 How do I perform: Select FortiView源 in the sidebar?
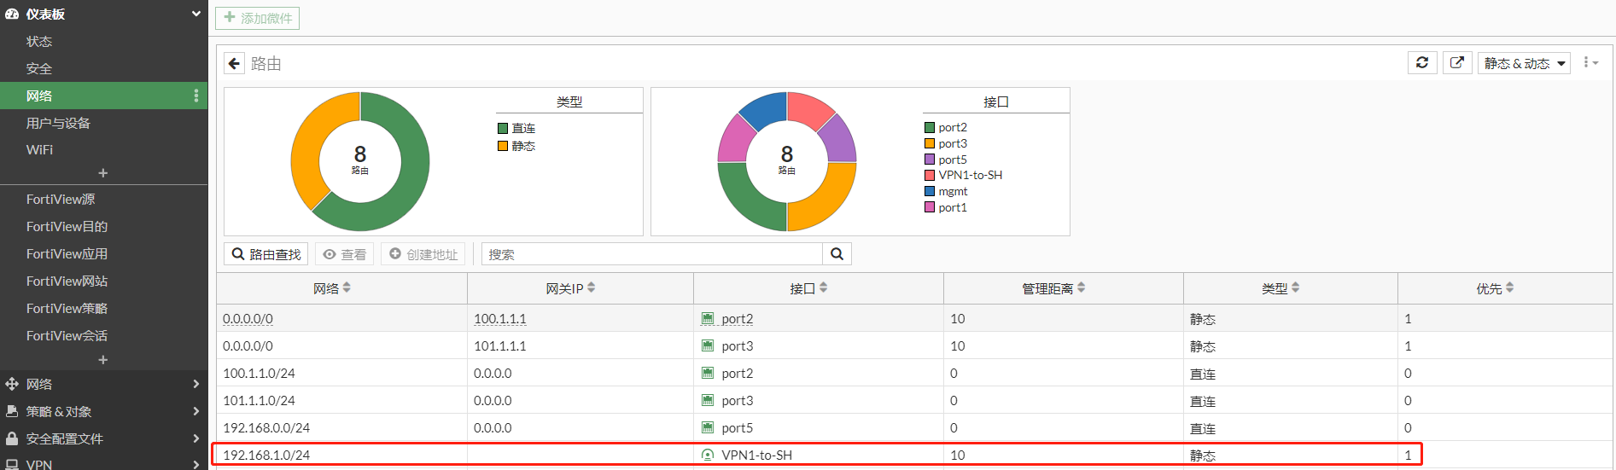pyautogui.click(x=61, y=199)
